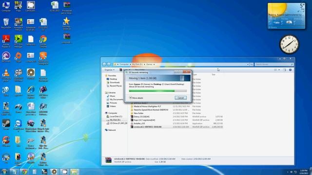Select Games breadcrumb segment
Image resolution: width=312 pixels, height=175 pixels.
pos(149,64)
